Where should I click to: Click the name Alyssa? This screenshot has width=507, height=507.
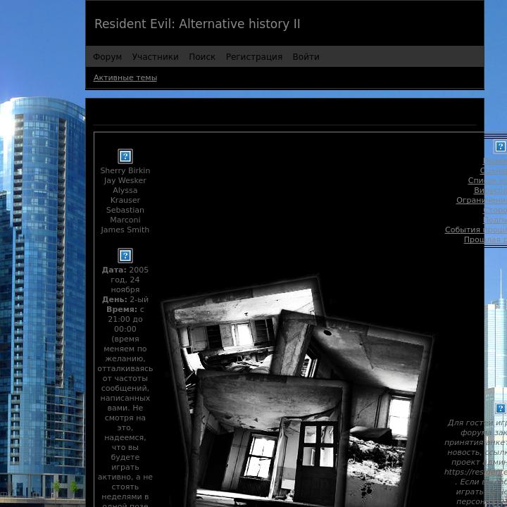[125, 190]
